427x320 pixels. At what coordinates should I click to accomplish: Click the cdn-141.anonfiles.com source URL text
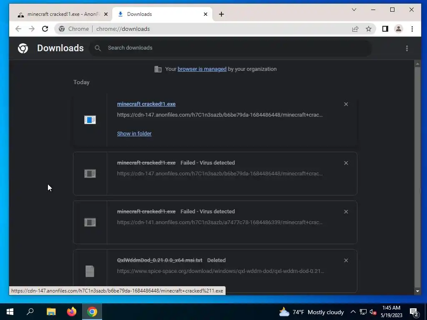(220, 222)
